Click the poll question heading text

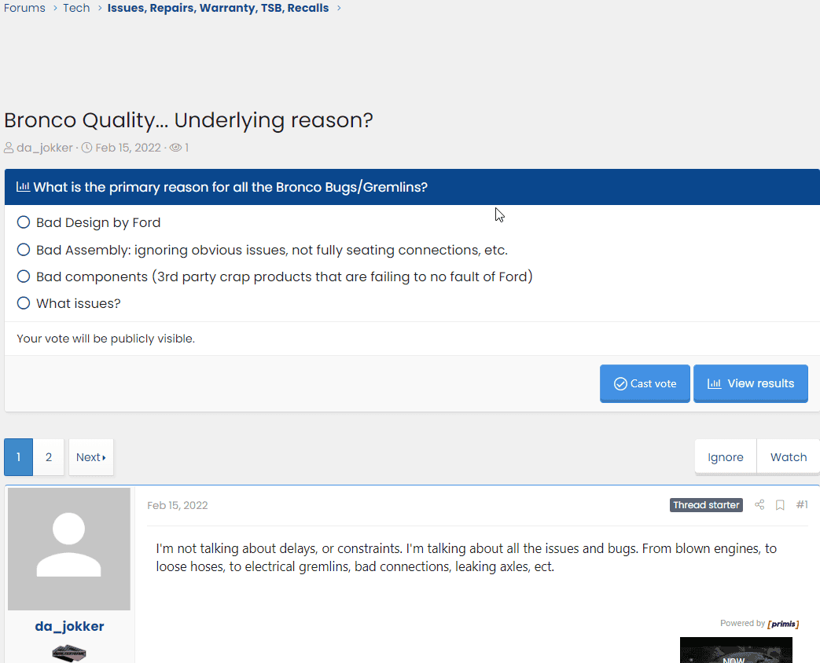230,187
